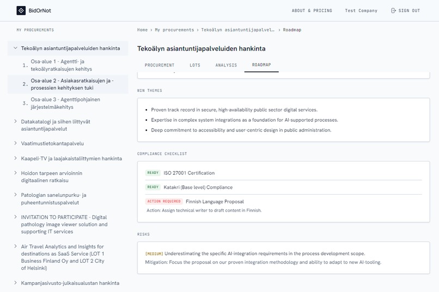Click the SIGN OUT text button

(x=409, y=11)
